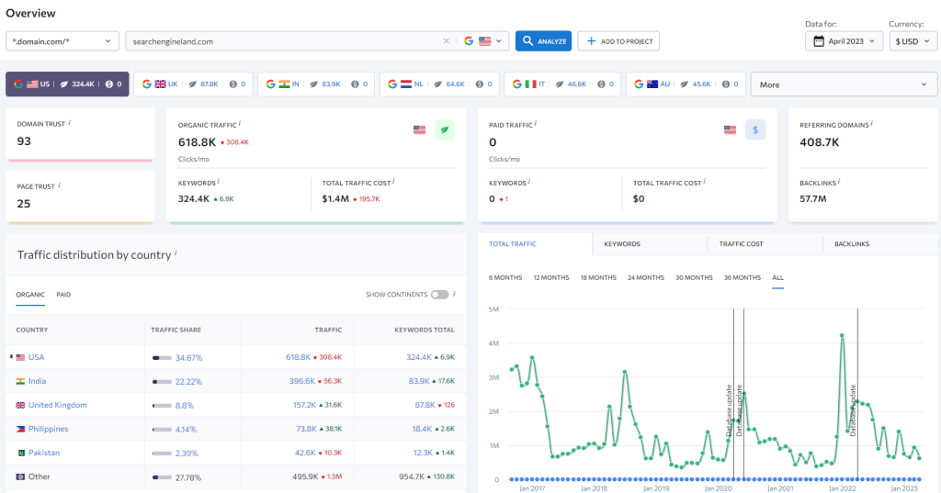Open the *.domain.com/* scope dropdown
The width and height of the screenshot is (941, 493).
coord(62,41)
